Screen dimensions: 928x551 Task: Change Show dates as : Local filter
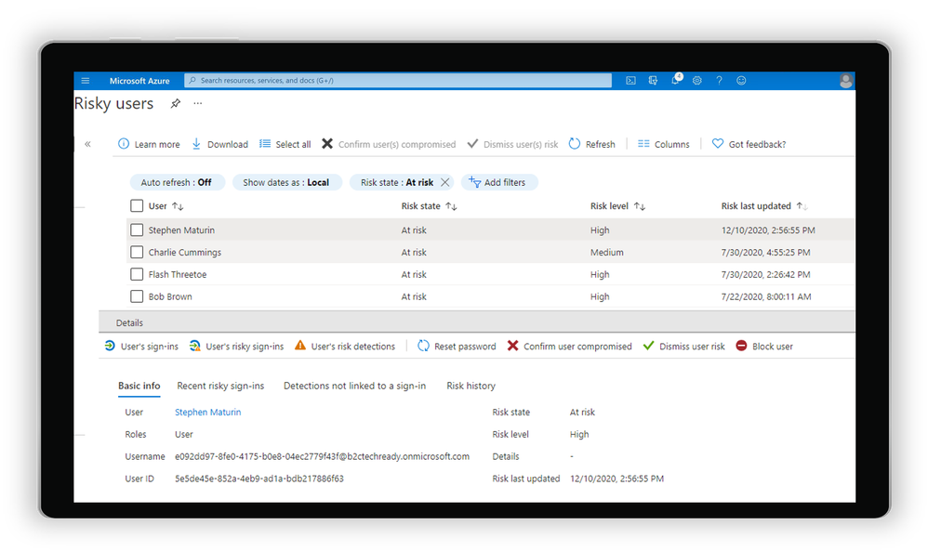click(x=286, y=182)
